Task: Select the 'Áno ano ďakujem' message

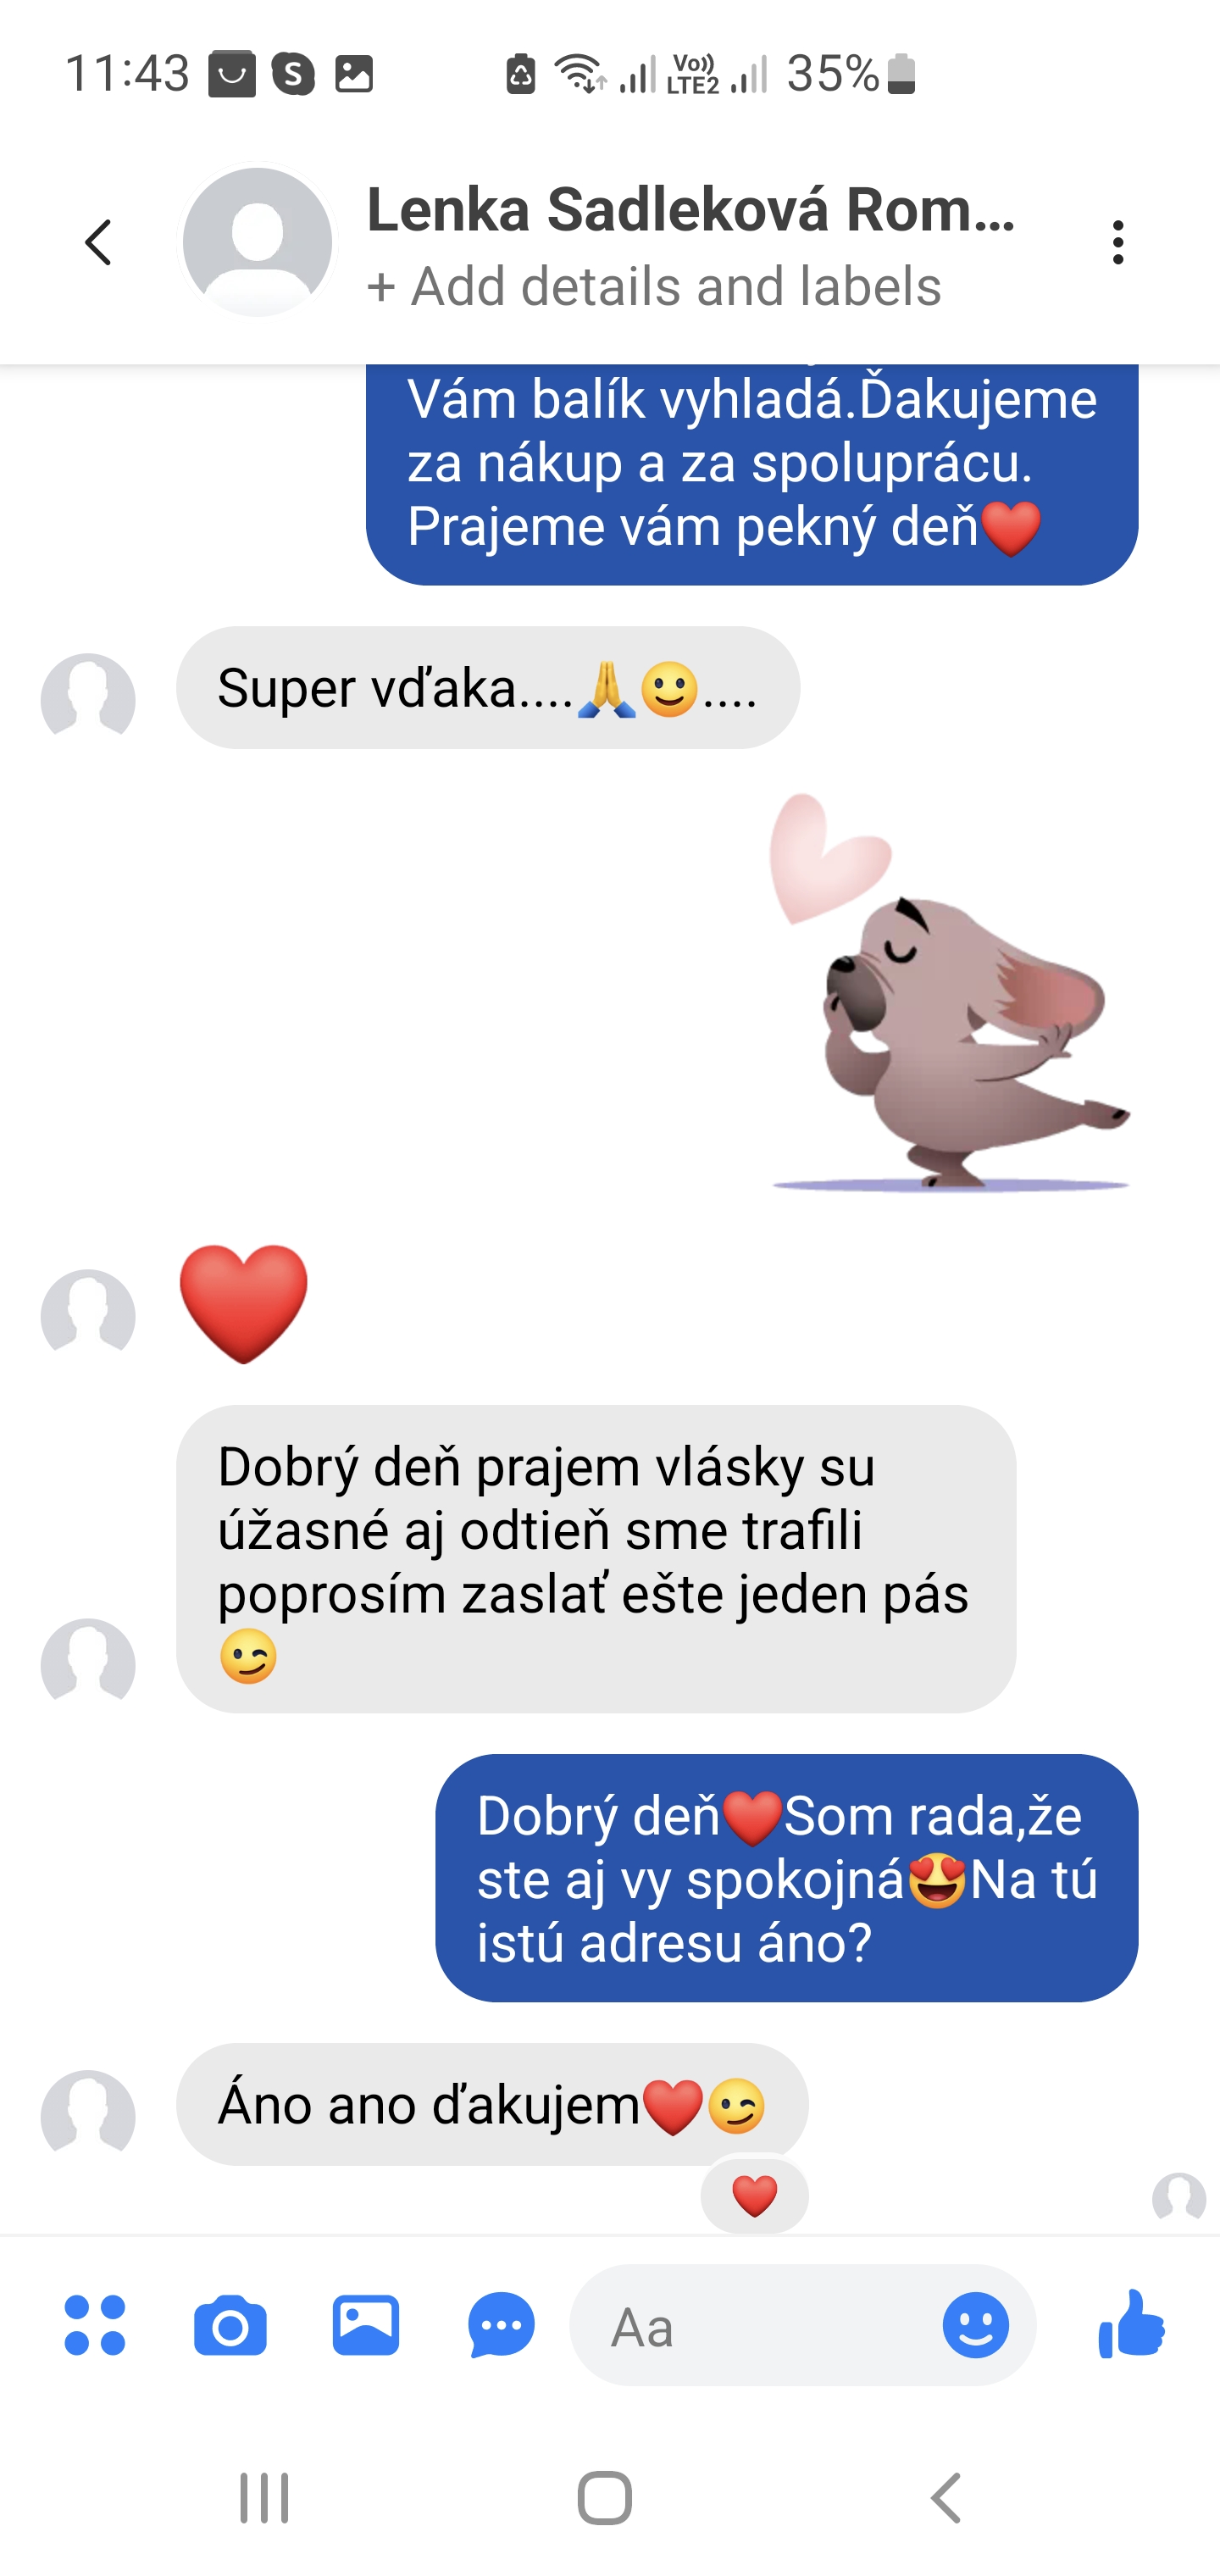Action: (492, 2104)
